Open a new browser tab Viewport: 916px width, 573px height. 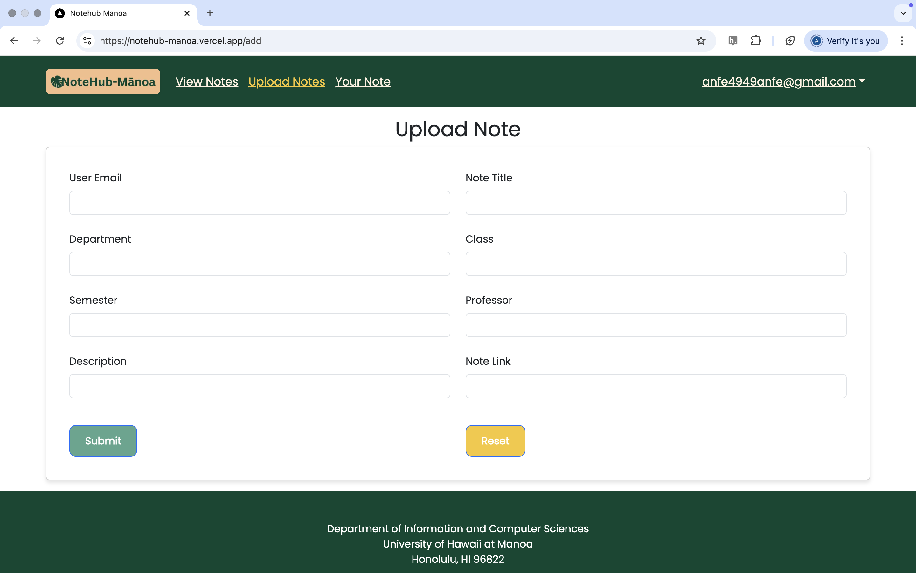(x=210, y=13)
